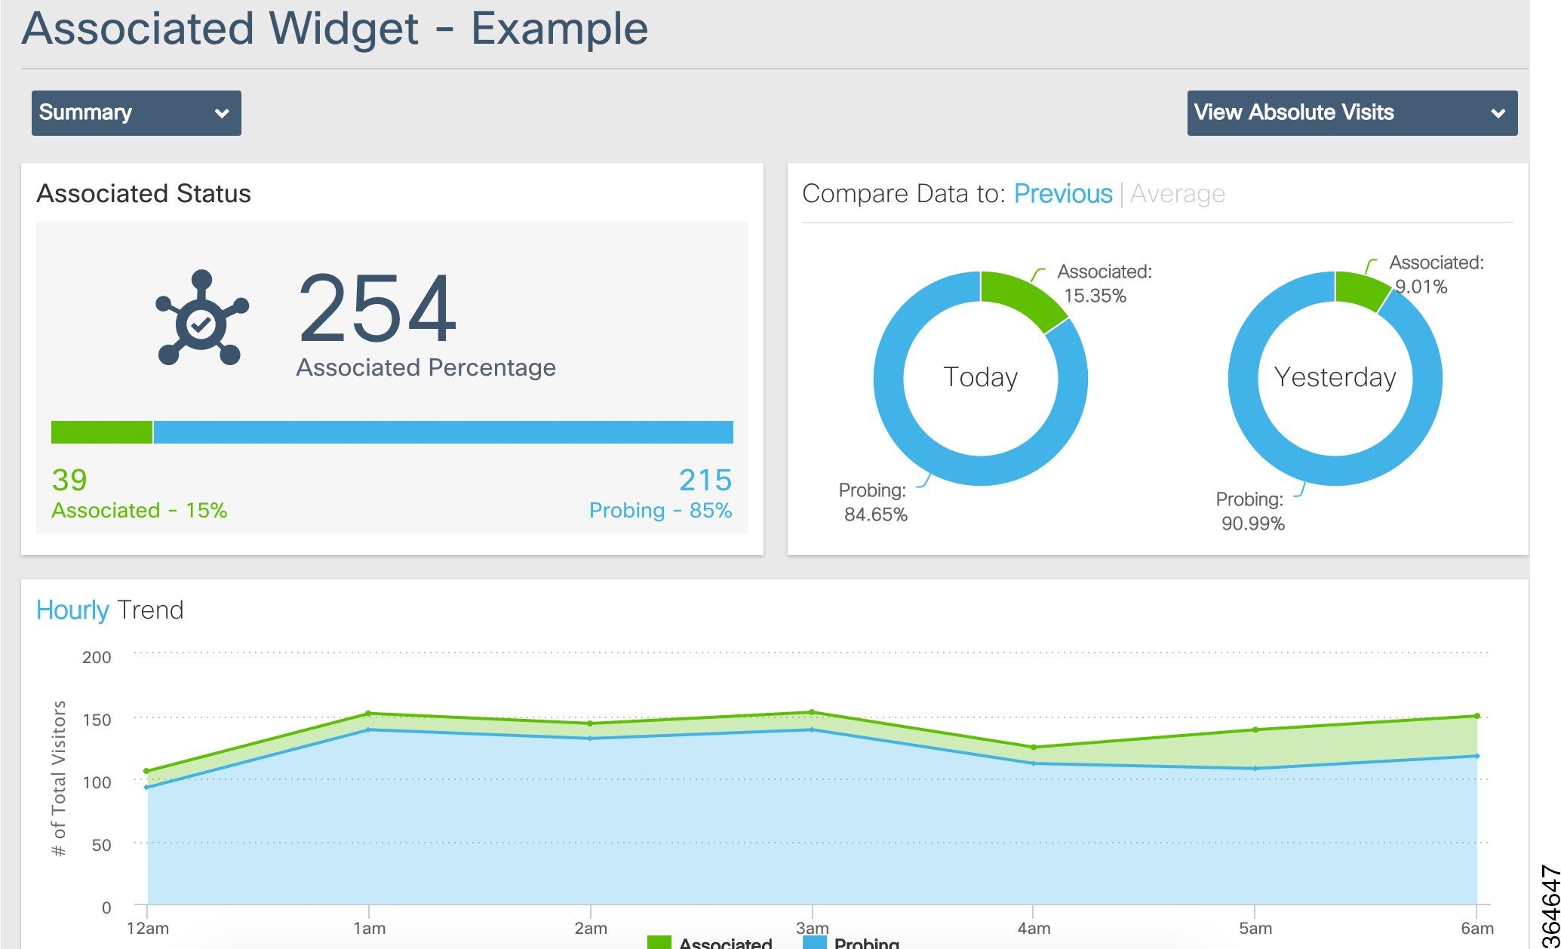Click the 3am Associated data point

point(812,712)
